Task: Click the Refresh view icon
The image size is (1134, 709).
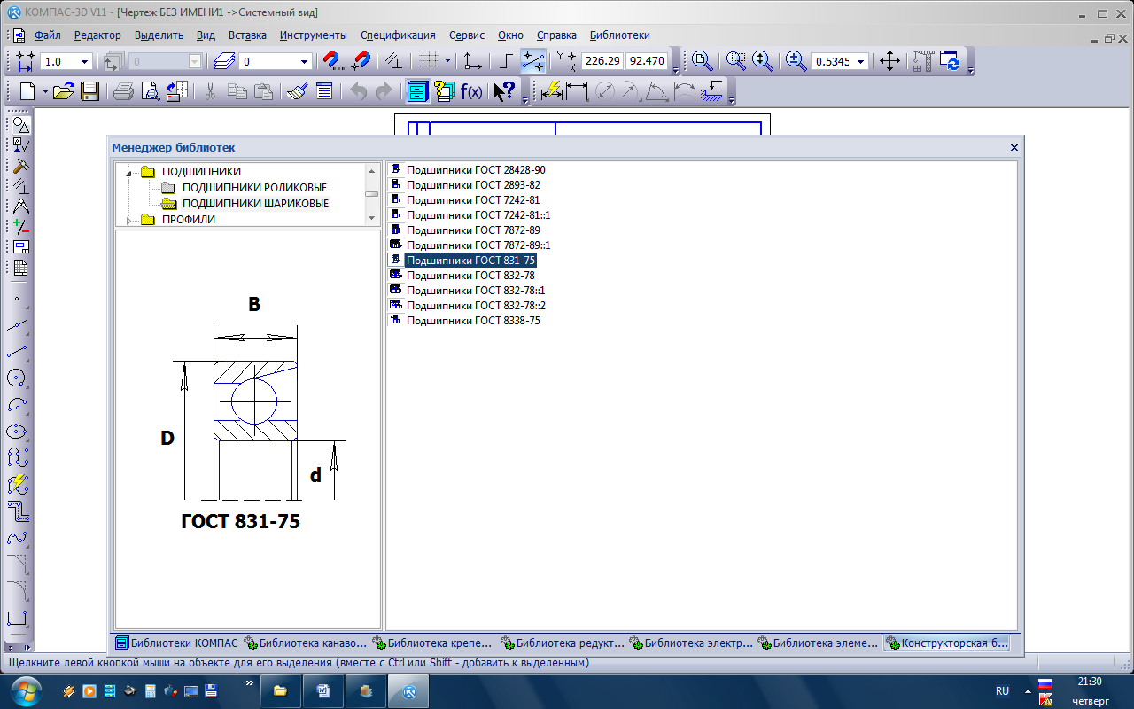Action: [x=951, y=61]
